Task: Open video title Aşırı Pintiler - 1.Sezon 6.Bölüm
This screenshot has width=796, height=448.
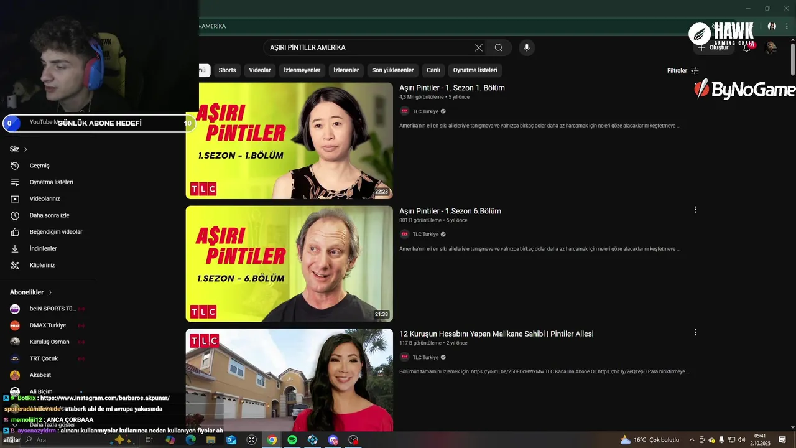Action: 450,211
